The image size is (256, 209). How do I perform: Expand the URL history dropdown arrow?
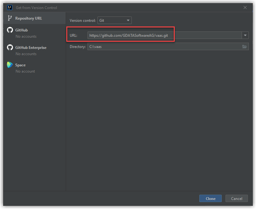click(245, 35)
